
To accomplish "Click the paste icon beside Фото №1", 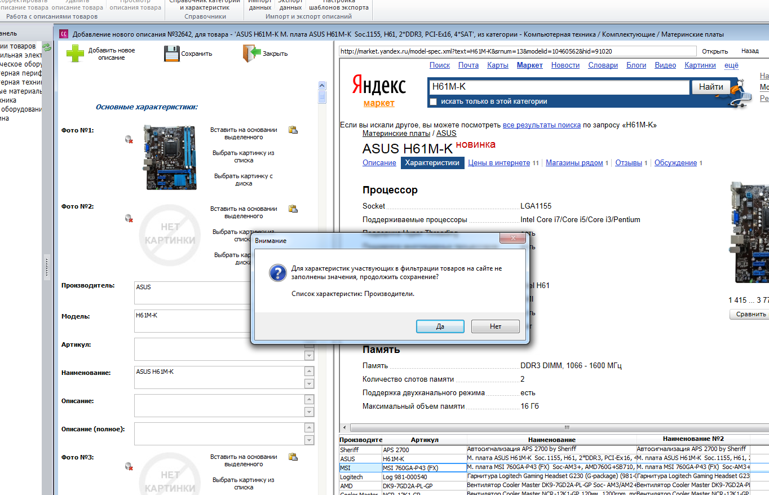I will (293, 130).
